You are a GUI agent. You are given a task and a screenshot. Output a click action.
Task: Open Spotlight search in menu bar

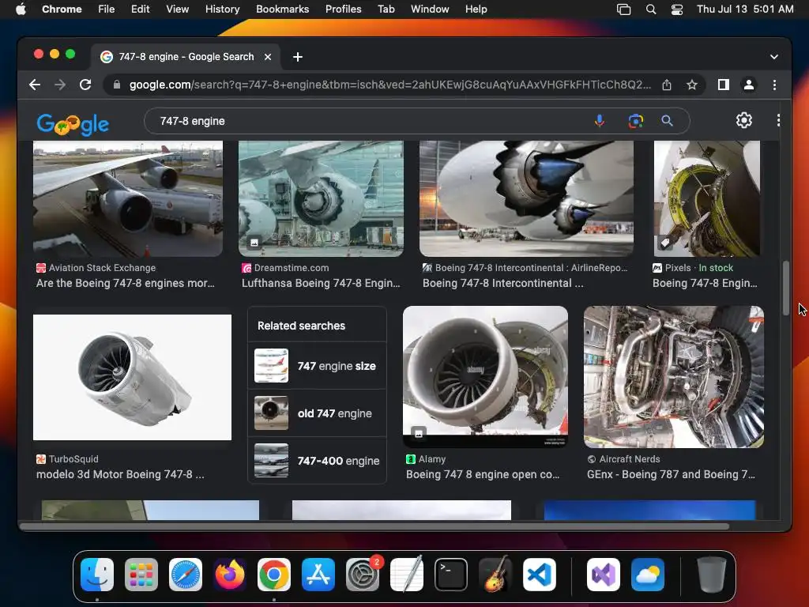651,9
